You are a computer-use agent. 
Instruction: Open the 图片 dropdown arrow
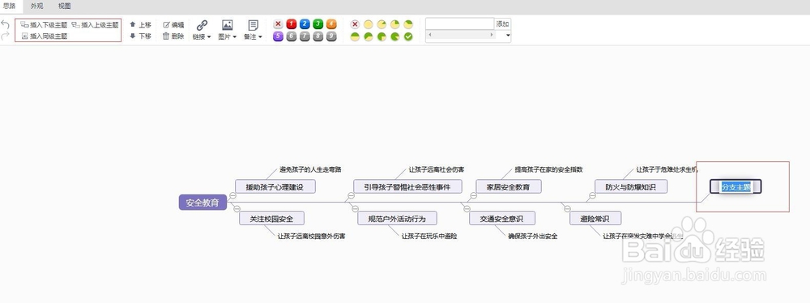click(x=234, y=37)
